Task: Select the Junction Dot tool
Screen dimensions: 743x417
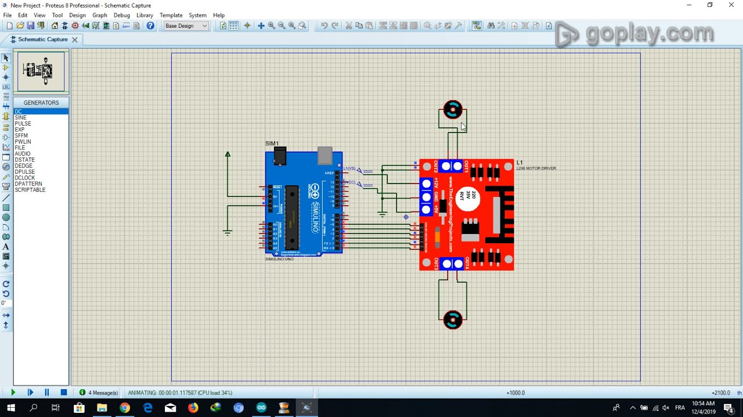Action: click(6, 77)
